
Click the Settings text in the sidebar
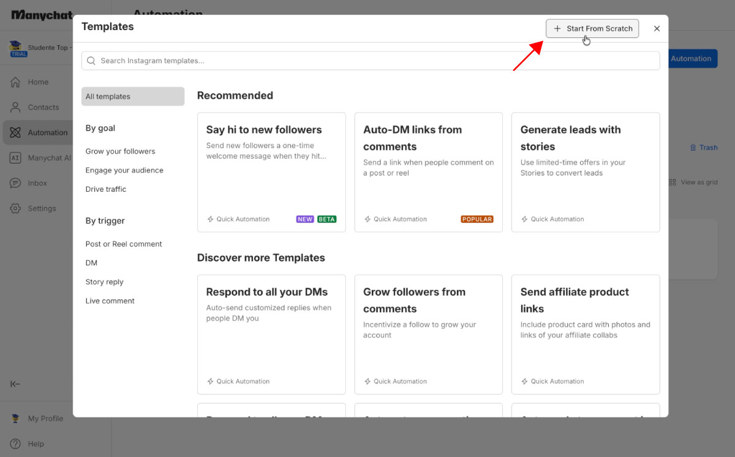pos(42,208)
